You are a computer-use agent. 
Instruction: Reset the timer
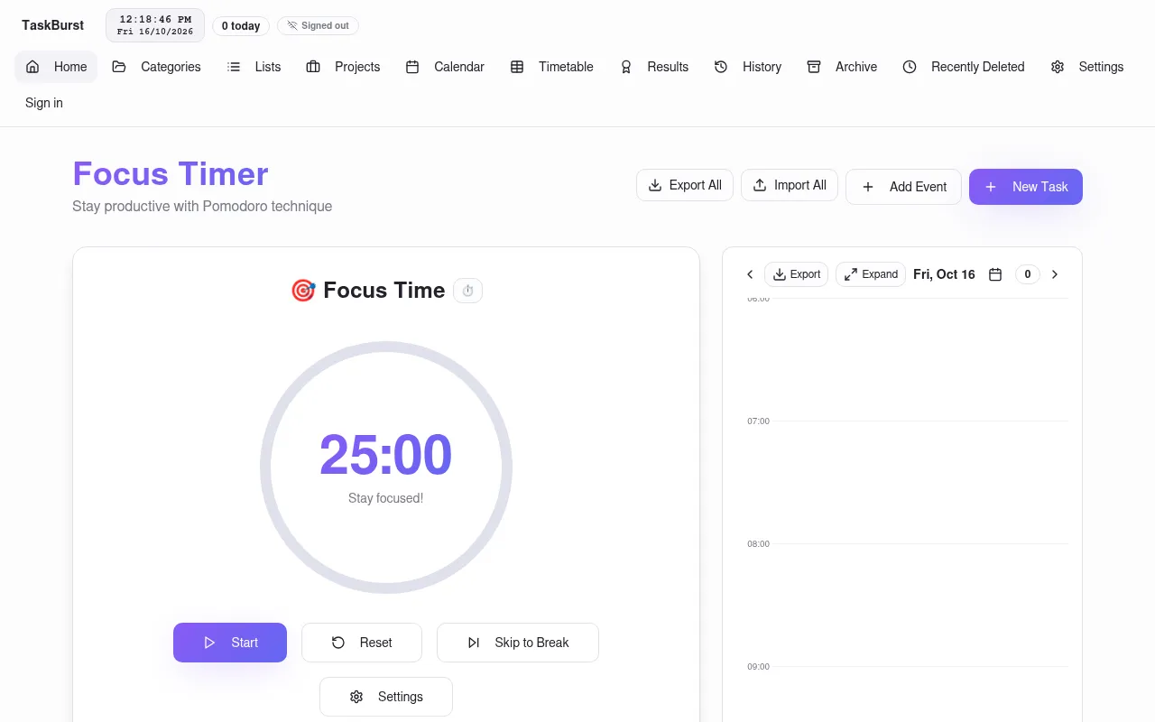tap(362, 643)
